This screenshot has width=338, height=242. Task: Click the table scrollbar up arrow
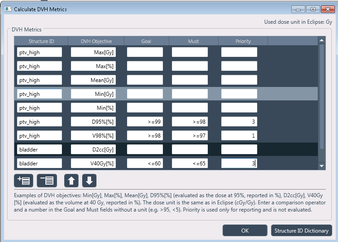pyautogui.click(x=322, y=40)
